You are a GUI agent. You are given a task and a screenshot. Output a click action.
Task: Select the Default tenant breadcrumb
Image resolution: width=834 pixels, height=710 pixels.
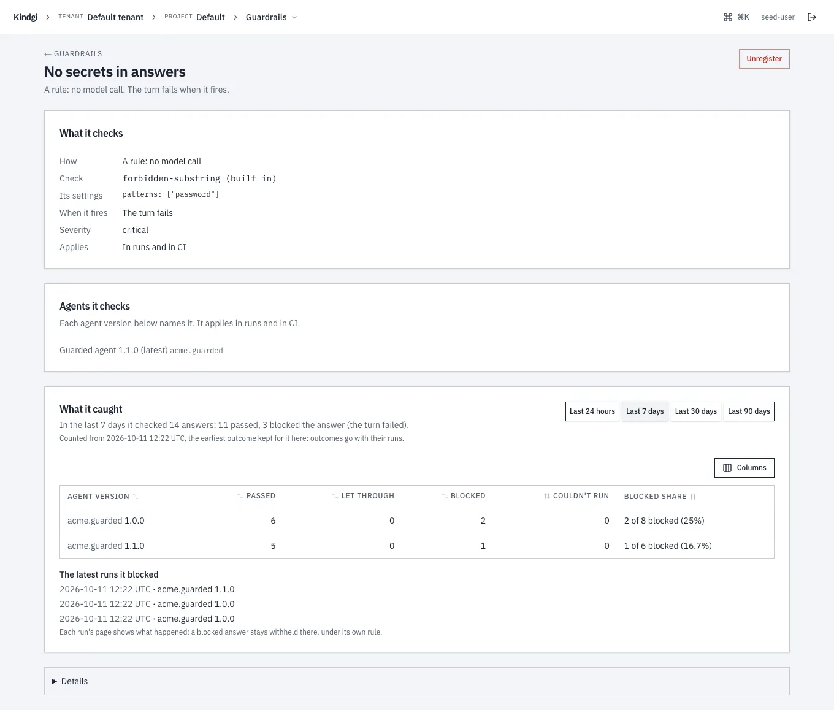coord(115,17)
